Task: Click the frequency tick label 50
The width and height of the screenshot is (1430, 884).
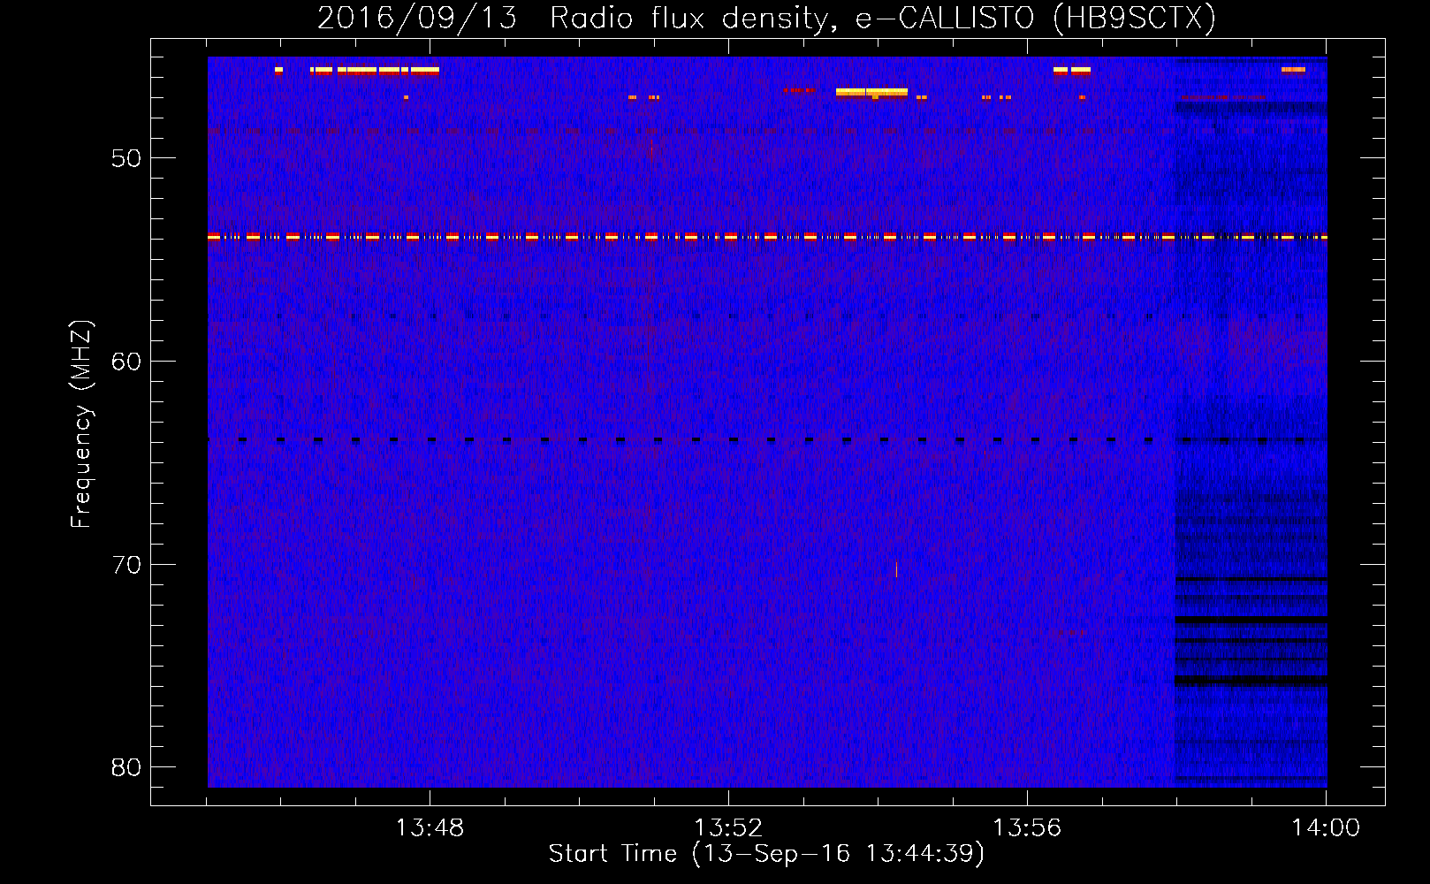Action: [x=126, y=158]
